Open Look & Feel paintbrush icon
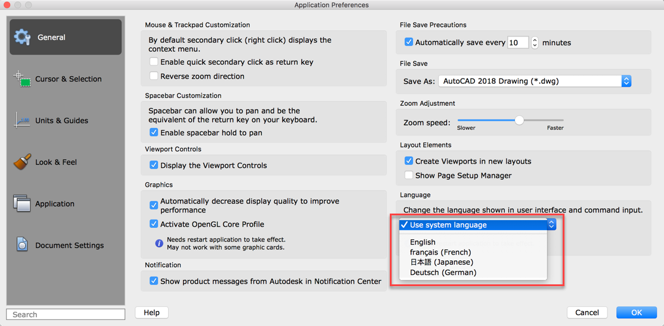 pos(22,162)
